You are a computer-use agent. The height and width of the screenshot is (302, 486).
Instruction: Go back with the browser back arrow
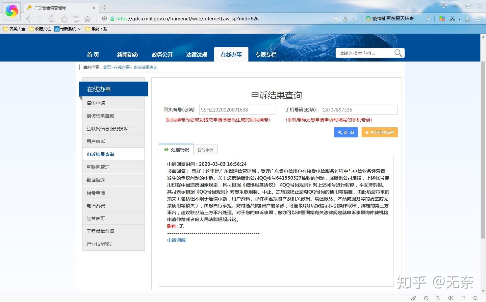click(x=28, y=19)
